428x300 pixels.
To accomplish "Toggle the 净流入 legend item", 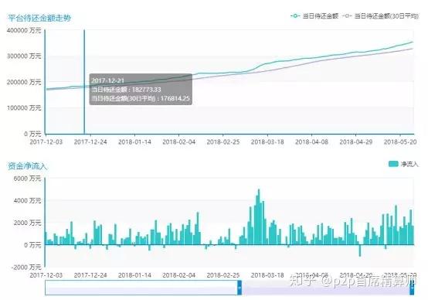I will (x=403, y=164).
